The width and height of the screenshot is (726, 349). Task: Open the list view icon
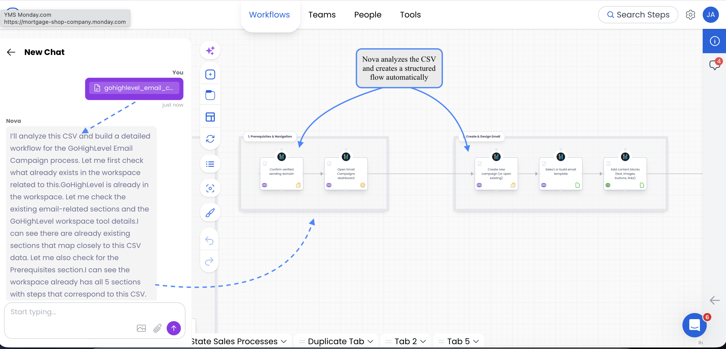(210, 164)
